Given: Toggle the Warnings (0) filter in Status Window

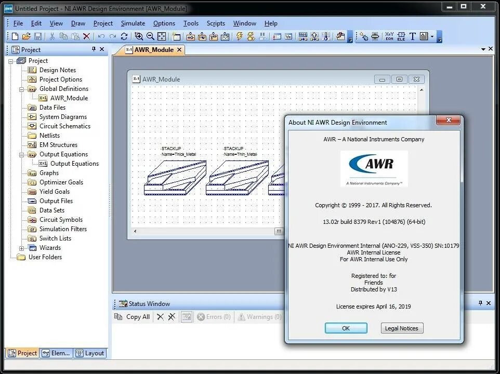Looking at the screenshot, I should (260, 317).
